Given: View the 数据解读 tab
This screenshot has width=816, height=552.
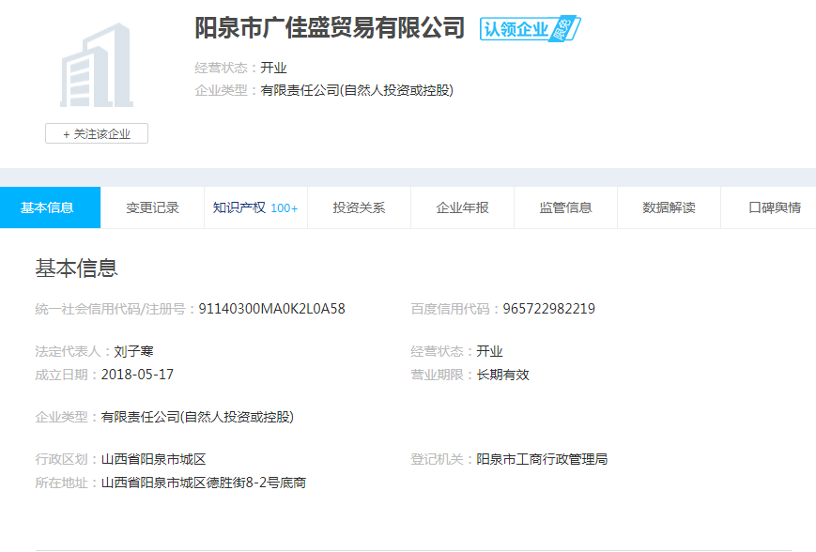Looking at the screenshot, I should click(669, 207).
